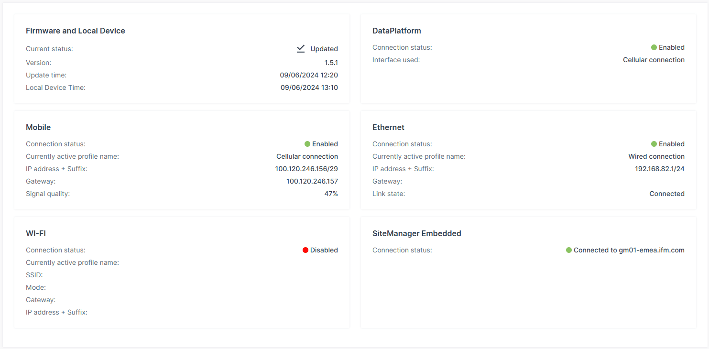Click the green Mobile connection status dot
Image resolution: width=709 pixels, height=349 pixels.
point(307,144)
